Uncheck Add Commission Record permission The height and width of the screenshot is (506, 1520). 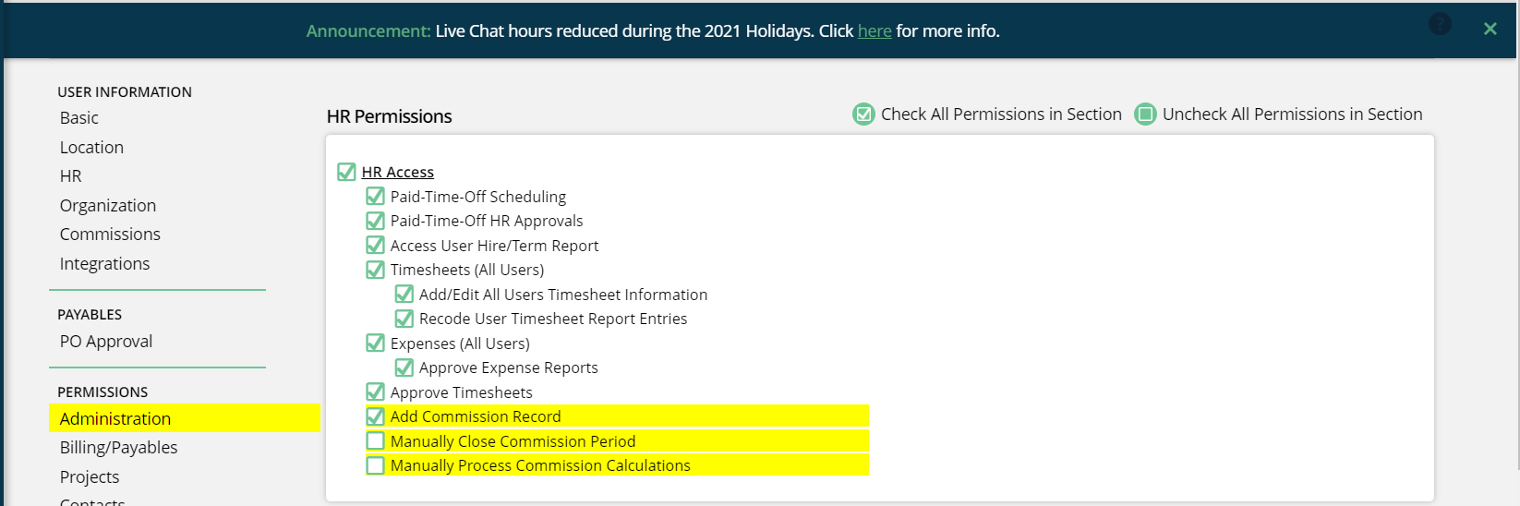375,416
